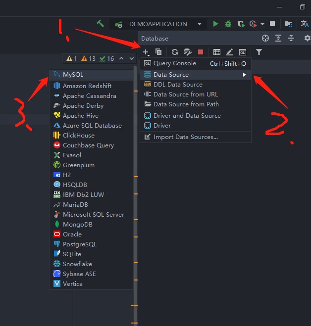Select Import Data Sources... entry

tap(196, 137)
